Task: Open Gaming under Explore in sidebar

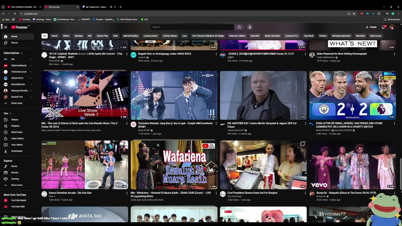Action: [18, 179]
